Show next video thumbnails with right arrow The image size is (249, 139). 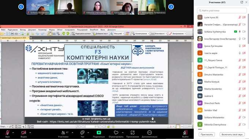[x=171, y=7]
